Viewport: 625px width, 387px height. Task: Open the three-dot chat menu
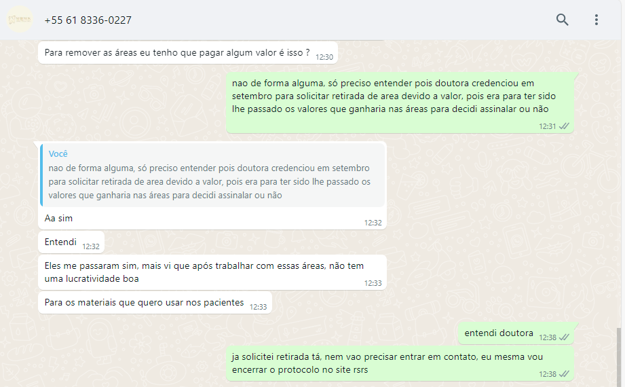[x=596, y=20]
